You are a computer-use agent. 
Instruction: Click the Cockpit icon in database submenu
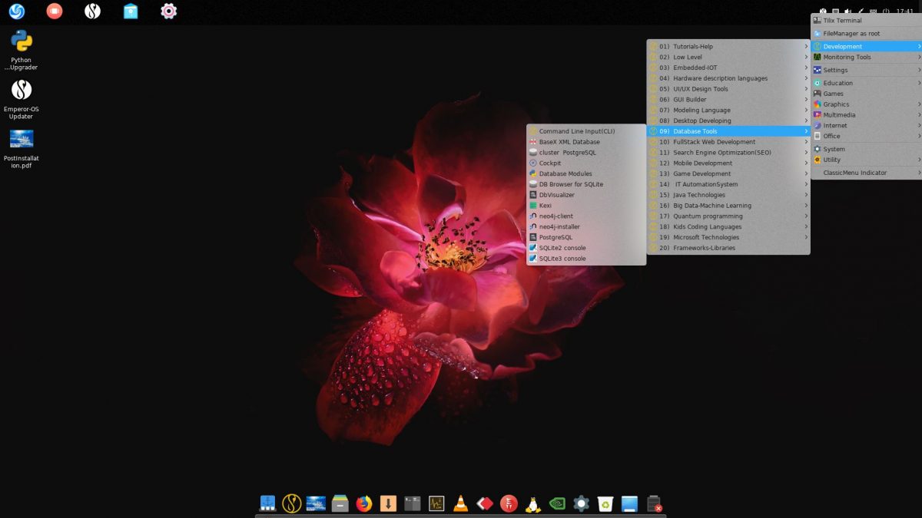click(533, 163)
